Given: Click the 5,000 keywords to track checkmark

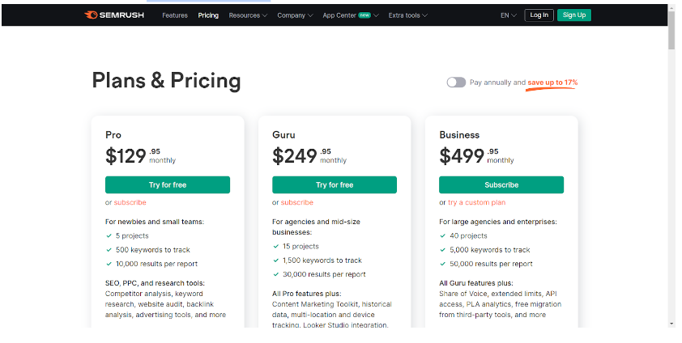Looking at the screenshot, I should pos(443,250).
